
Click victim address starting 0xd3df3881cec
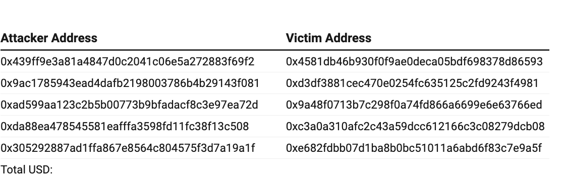[x=412, y=83]
